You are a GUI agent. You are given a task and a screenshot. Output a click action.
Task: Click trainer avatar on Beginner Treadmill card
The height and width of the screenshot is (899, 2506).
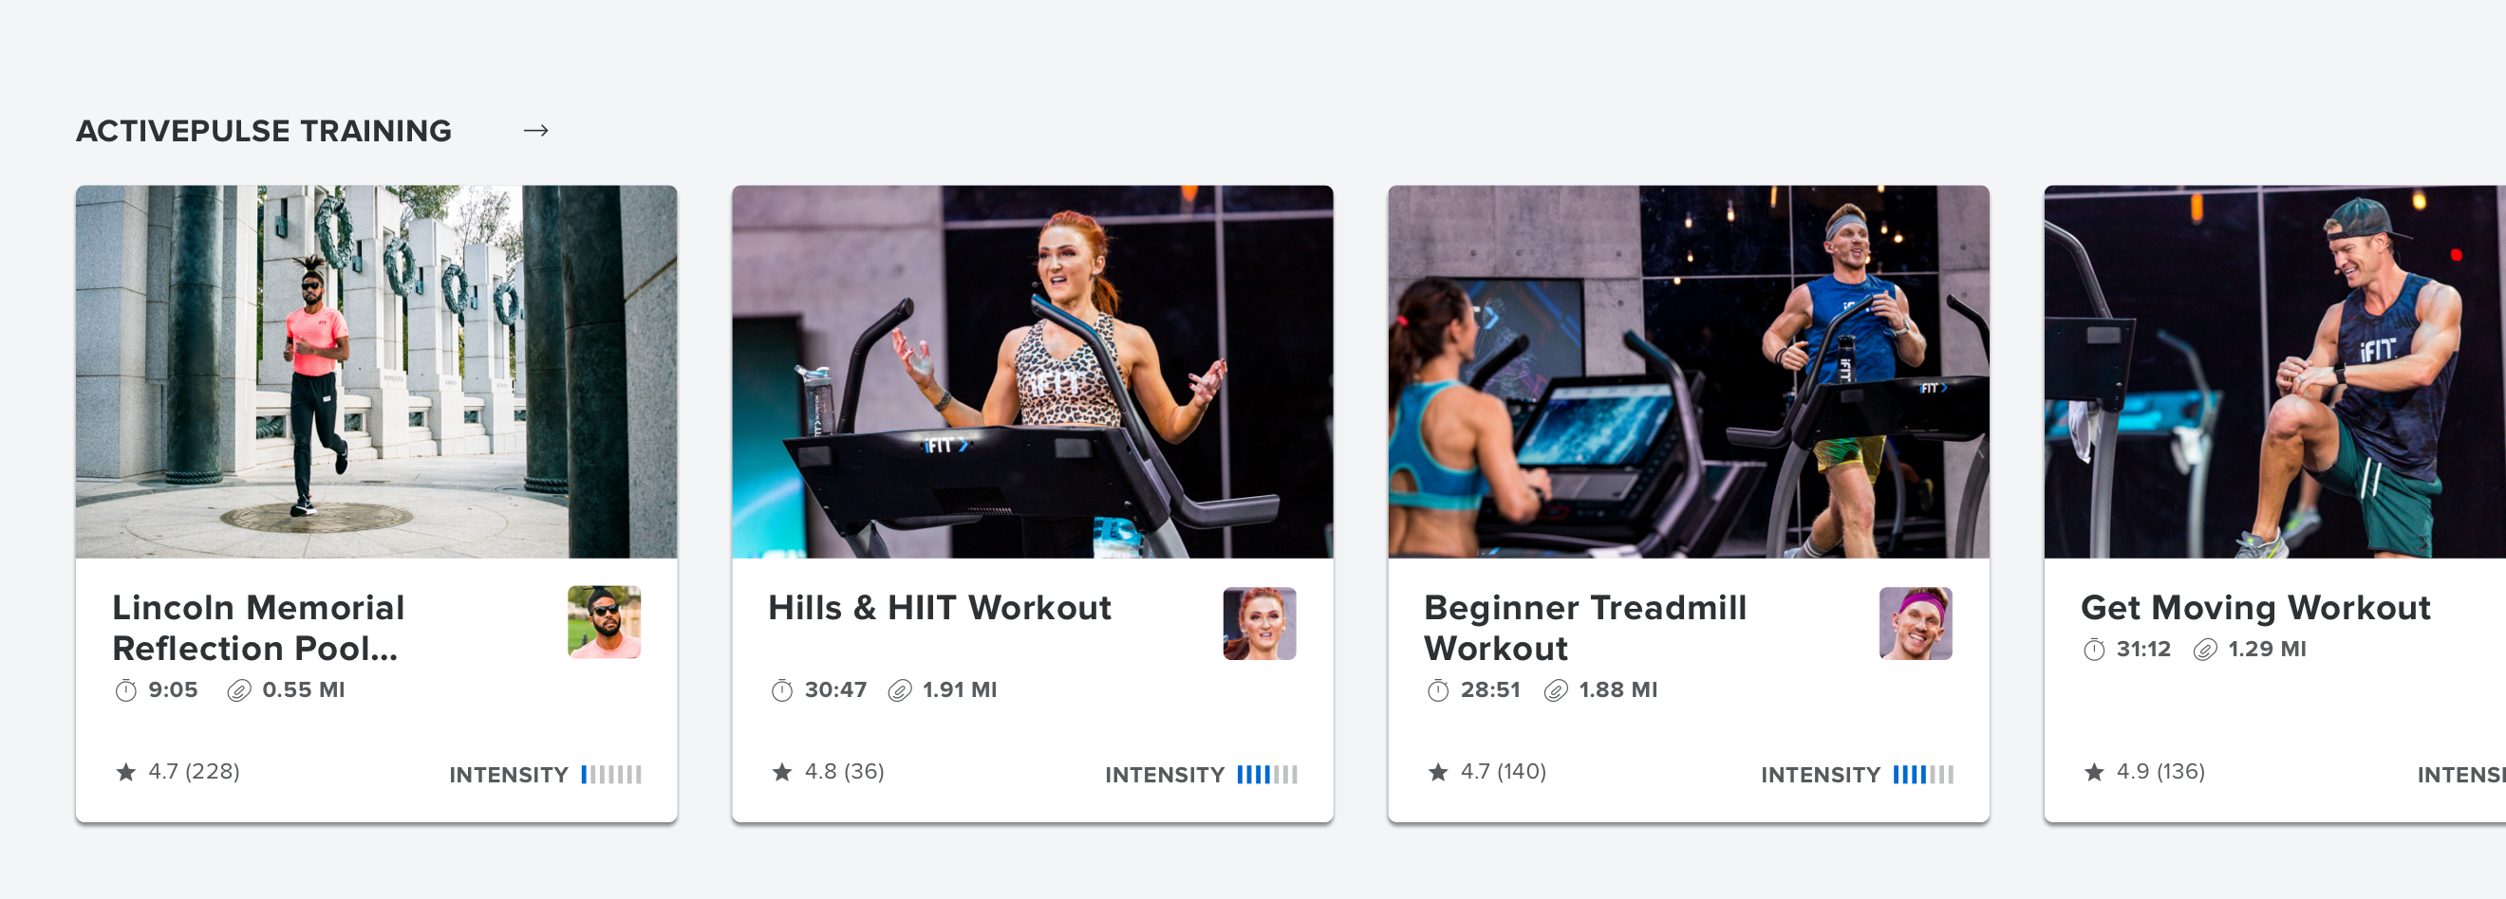tap(1916, 623)
